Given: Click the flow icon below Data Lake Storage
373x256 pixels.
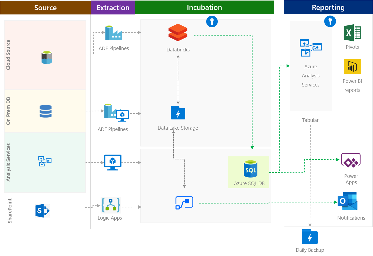Looking at the screenshot, I should tap(184, 203).
